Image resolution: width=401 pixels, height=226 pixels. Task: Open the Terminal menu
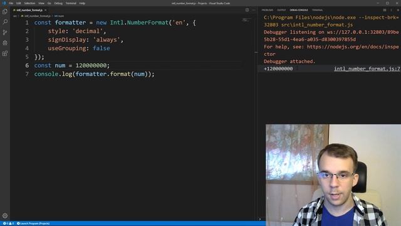click(x=71, y=3)
